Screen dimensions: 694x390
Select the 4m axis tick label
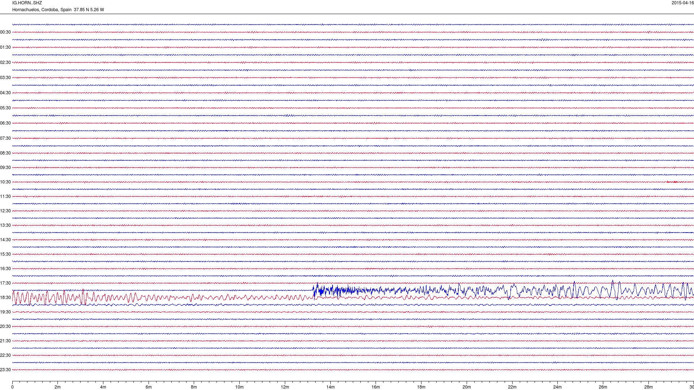(103, 387)
